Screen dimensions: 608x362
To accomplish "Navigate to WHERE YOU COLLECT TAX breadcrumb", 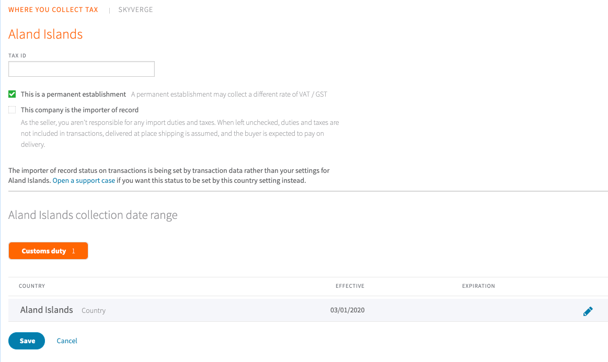I will (x=53, y=9).
